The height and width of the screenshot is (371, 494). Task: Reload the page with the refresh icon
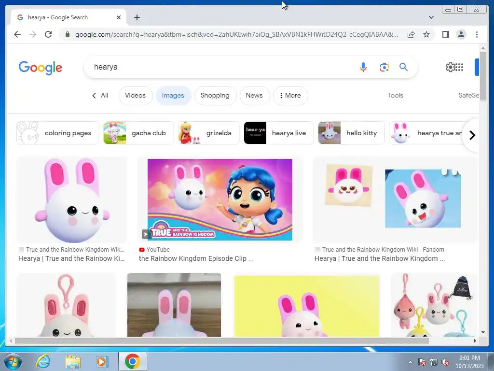pos(48,34)
